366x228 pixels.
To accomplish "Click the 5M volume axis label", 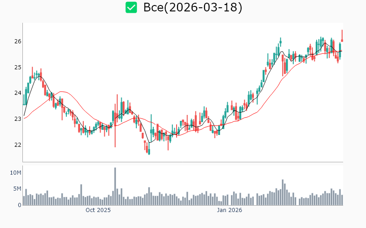I will click(x=17, y=189).
